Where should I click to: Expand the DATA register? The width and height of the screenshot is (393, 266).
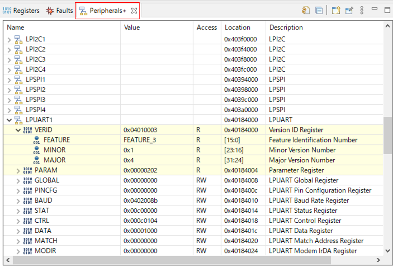click(x=18, y=231)
